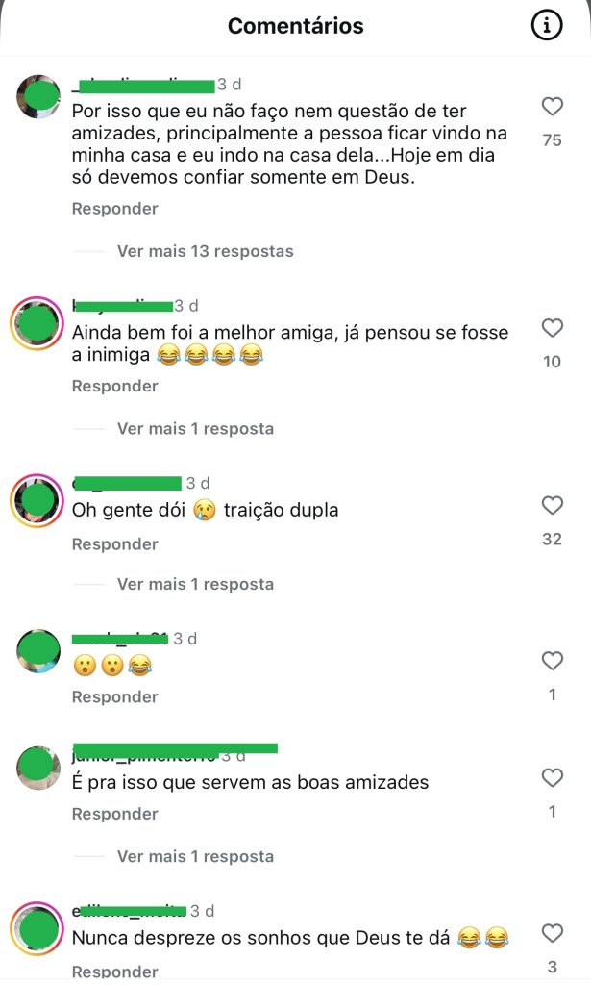Open the info icon beside Comentários
The image size is (591, 985).
pos(547,26)
